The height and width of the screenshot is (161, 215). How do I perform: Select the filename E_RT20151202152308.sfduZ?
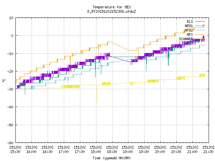(112, 11)
